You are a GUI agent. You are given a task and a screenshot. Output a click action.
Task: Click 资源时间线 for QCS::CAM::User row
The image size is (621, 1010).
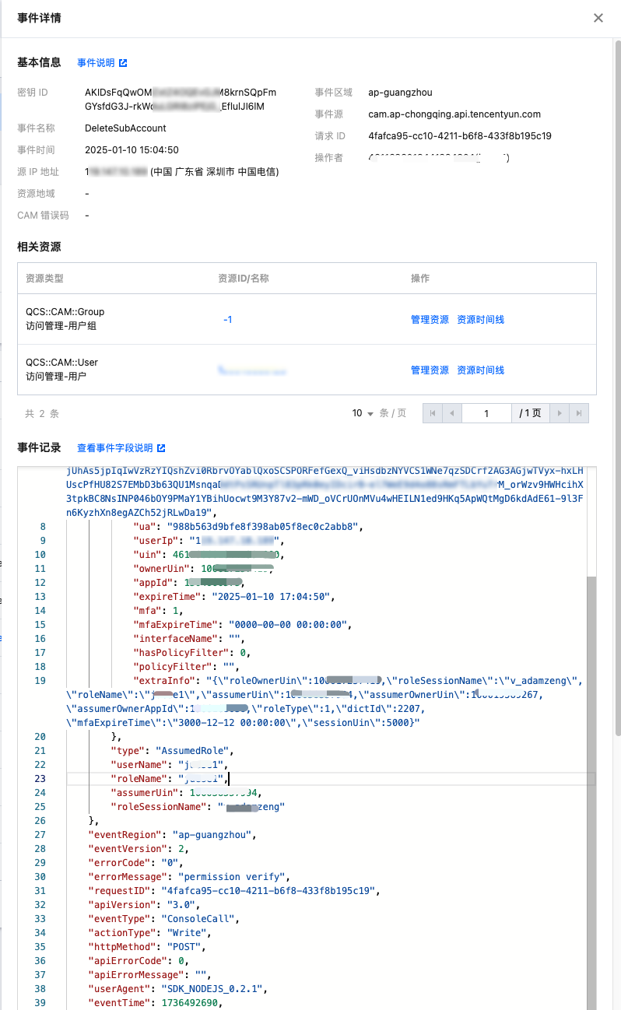pos(480,370)
